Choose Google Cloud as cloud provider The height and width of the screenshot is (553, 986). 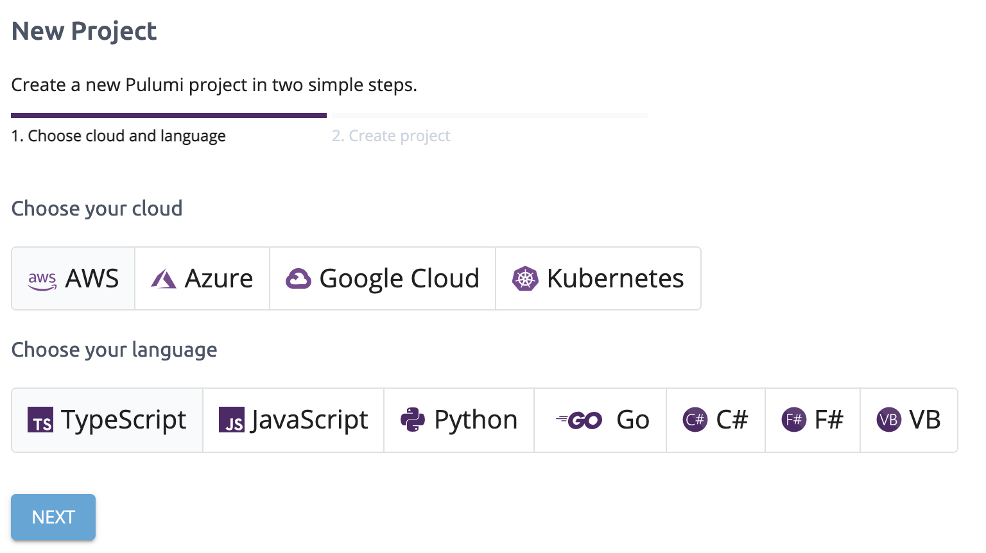(383, 279)
